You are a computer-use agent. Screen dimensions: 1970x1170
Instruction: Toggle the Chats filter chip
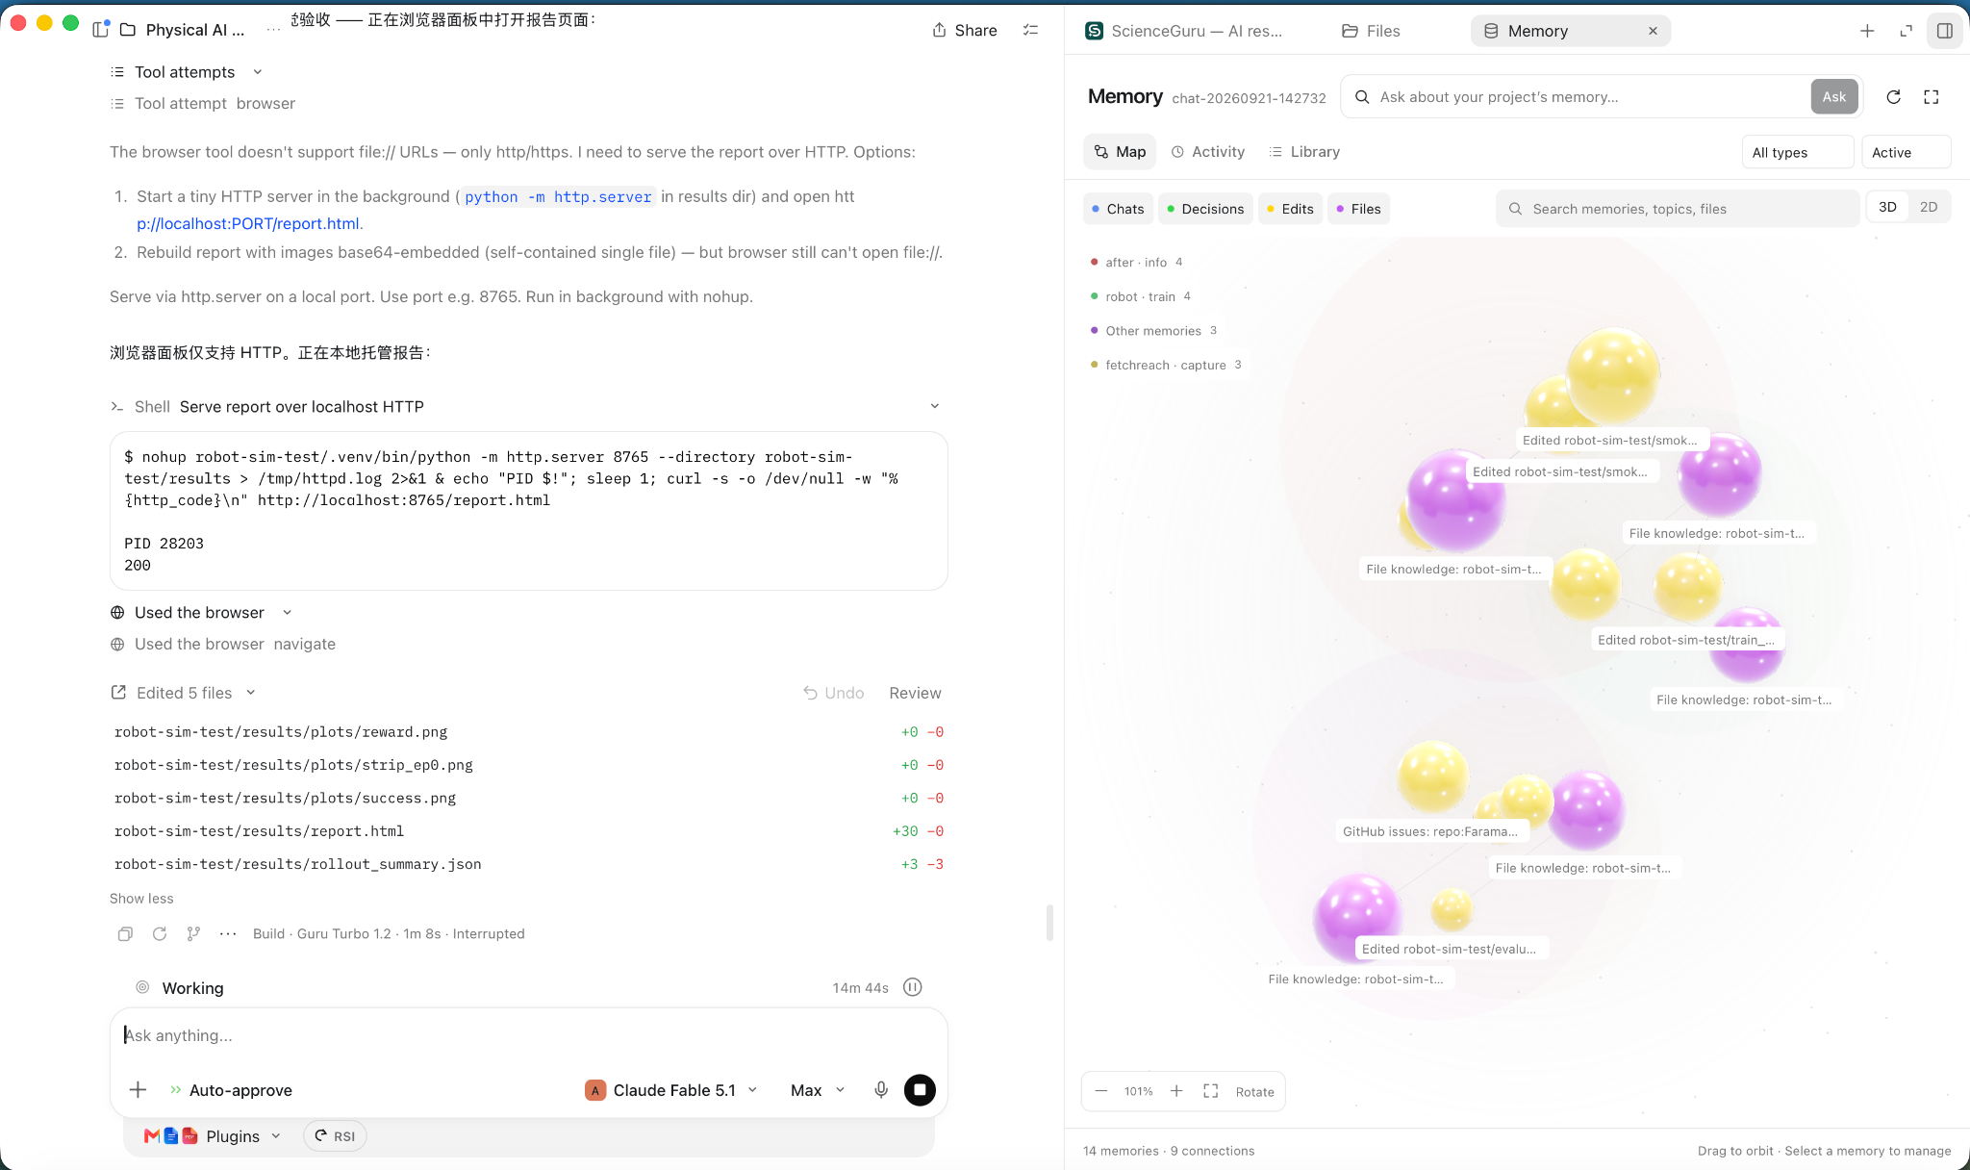tap(1118, 209)
